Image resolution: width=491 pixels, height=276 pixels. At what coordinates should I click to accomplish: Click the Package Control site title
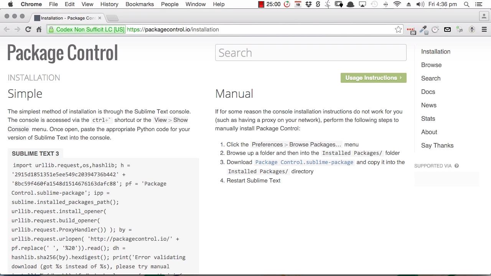pos(63,53)
